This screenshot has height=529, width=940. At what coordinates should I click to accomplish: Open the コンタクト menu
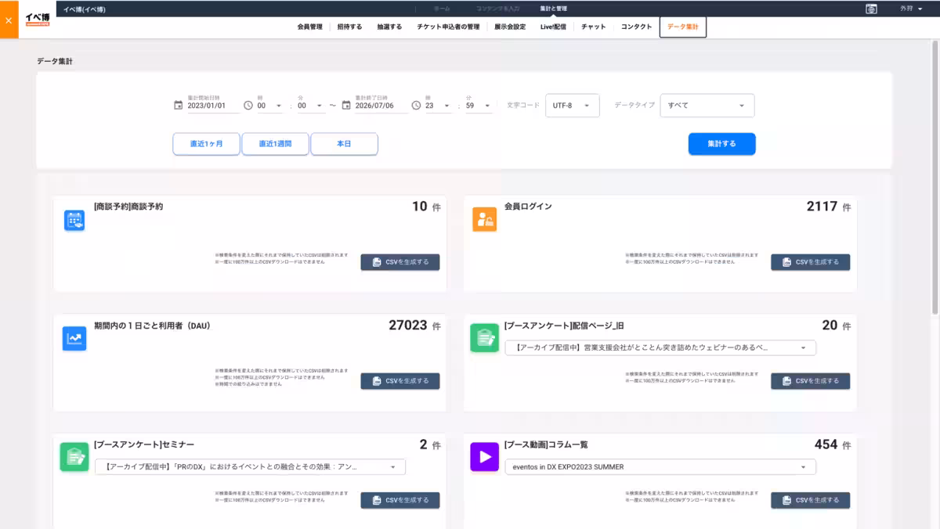(636, 27)
